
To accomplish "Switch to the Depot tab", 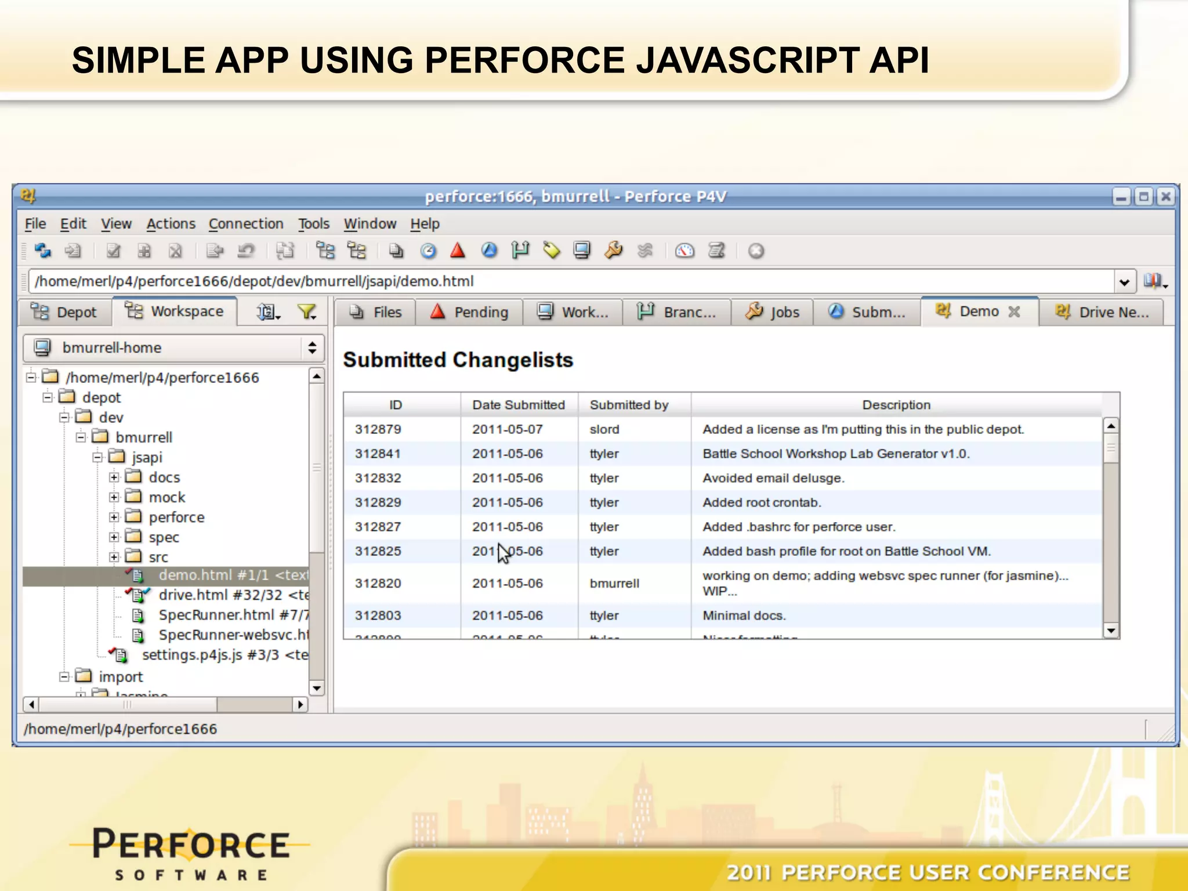I will pos(64,312).
